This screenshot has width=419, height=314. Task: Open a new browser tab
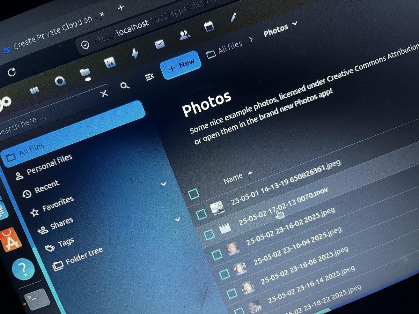coord(121,8)
